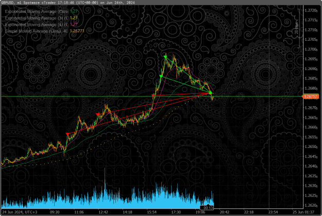Click the 1.2705 price axis label
322x216 pixels.
pos(311,40)
